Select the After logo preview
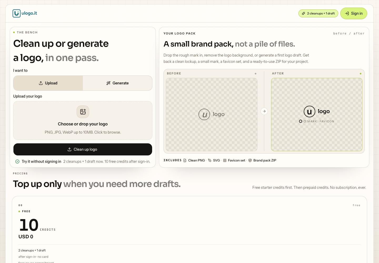Viewport: 379px width, 263px height. coord(317,114)
